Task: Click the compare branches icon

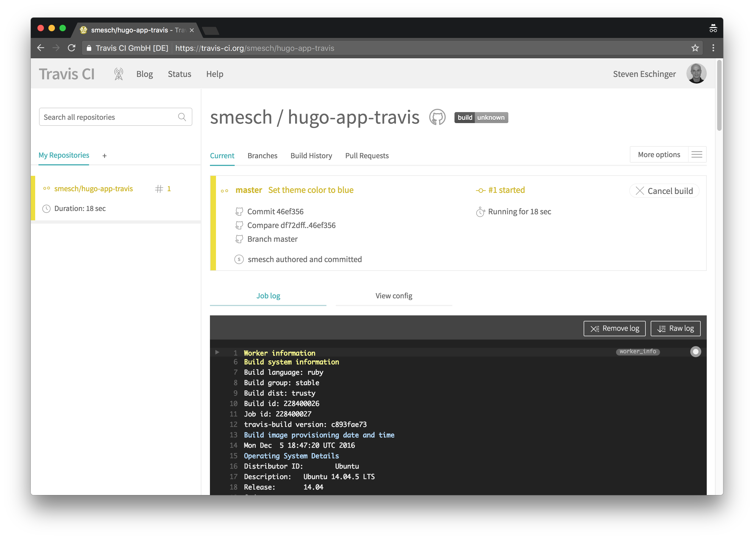Action: point(239,225)
